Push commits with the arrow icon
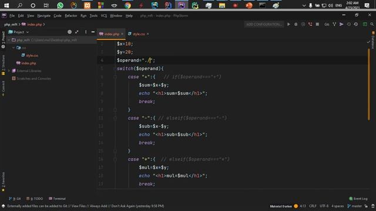Viewport: 376px width, 211px height. click(x=341, y=24)
